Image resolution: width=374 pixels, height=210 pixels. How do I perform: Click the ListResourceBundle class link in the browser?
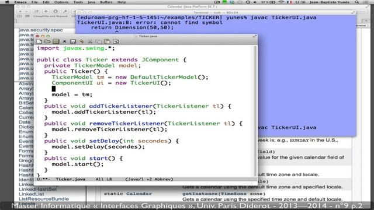point(44,199)
